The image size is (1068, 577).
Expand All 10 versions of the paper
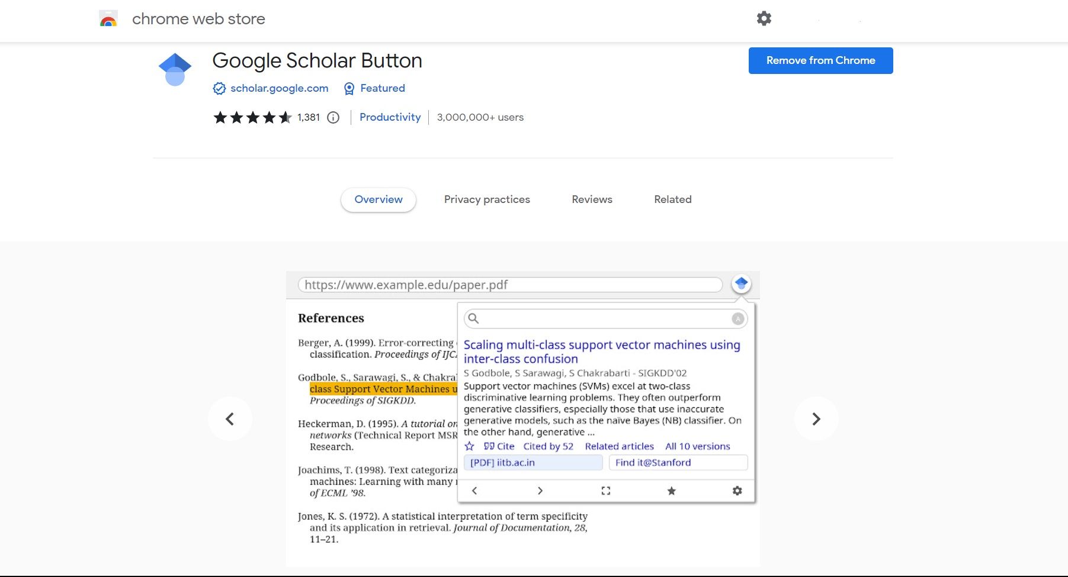697,446
